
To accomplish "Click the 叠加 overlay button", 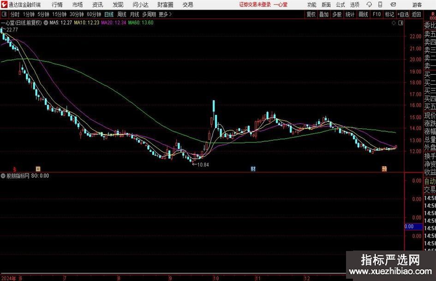I will click(324, 14).
